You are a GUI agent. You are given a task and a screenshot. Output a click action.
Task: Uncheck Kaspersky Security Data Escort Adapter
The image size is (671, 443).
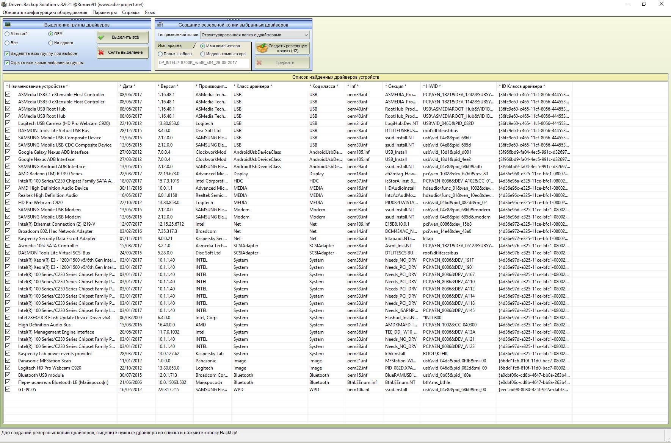click(8, 238)
